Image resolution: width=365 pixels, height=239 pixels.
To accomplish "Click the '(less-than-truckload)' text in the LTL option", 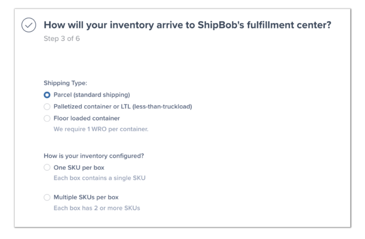I will click(162, 106).
